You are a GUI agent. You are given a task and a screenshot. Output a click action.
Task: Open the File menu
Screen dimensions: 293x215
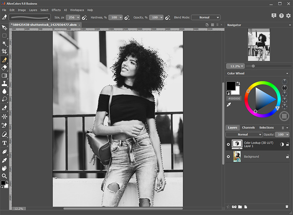pyautogui.click(x=4, y=10)
